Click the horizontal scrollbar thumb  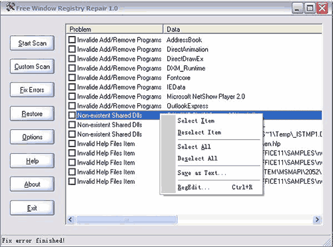[x=127, y=220]
